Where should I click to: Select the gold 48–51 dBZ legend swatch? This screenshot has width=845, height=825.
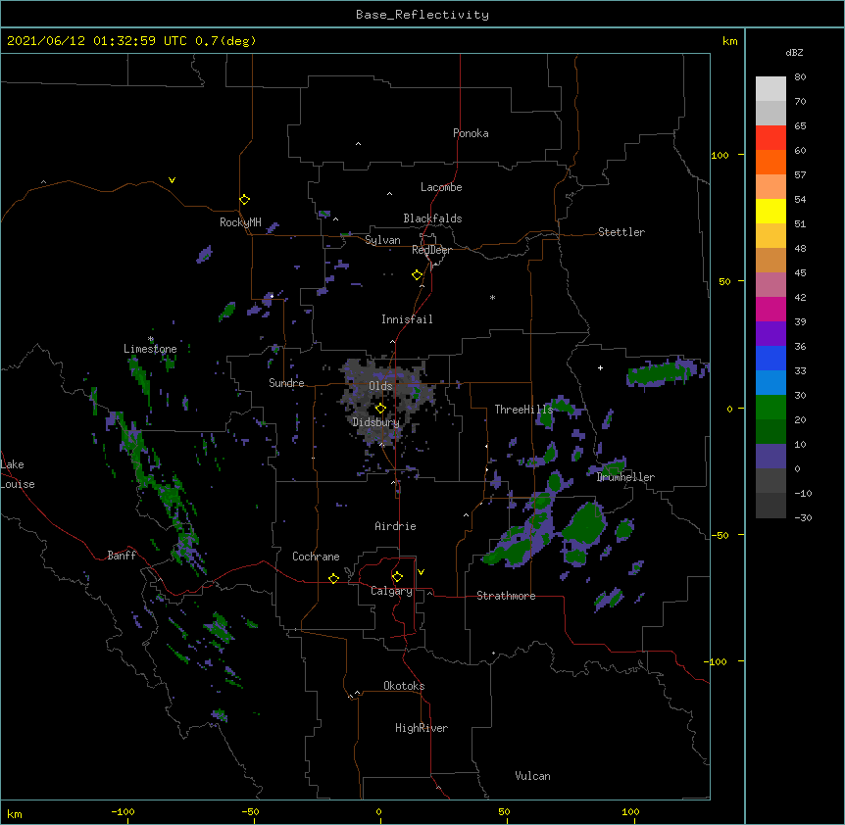point(770,235)
